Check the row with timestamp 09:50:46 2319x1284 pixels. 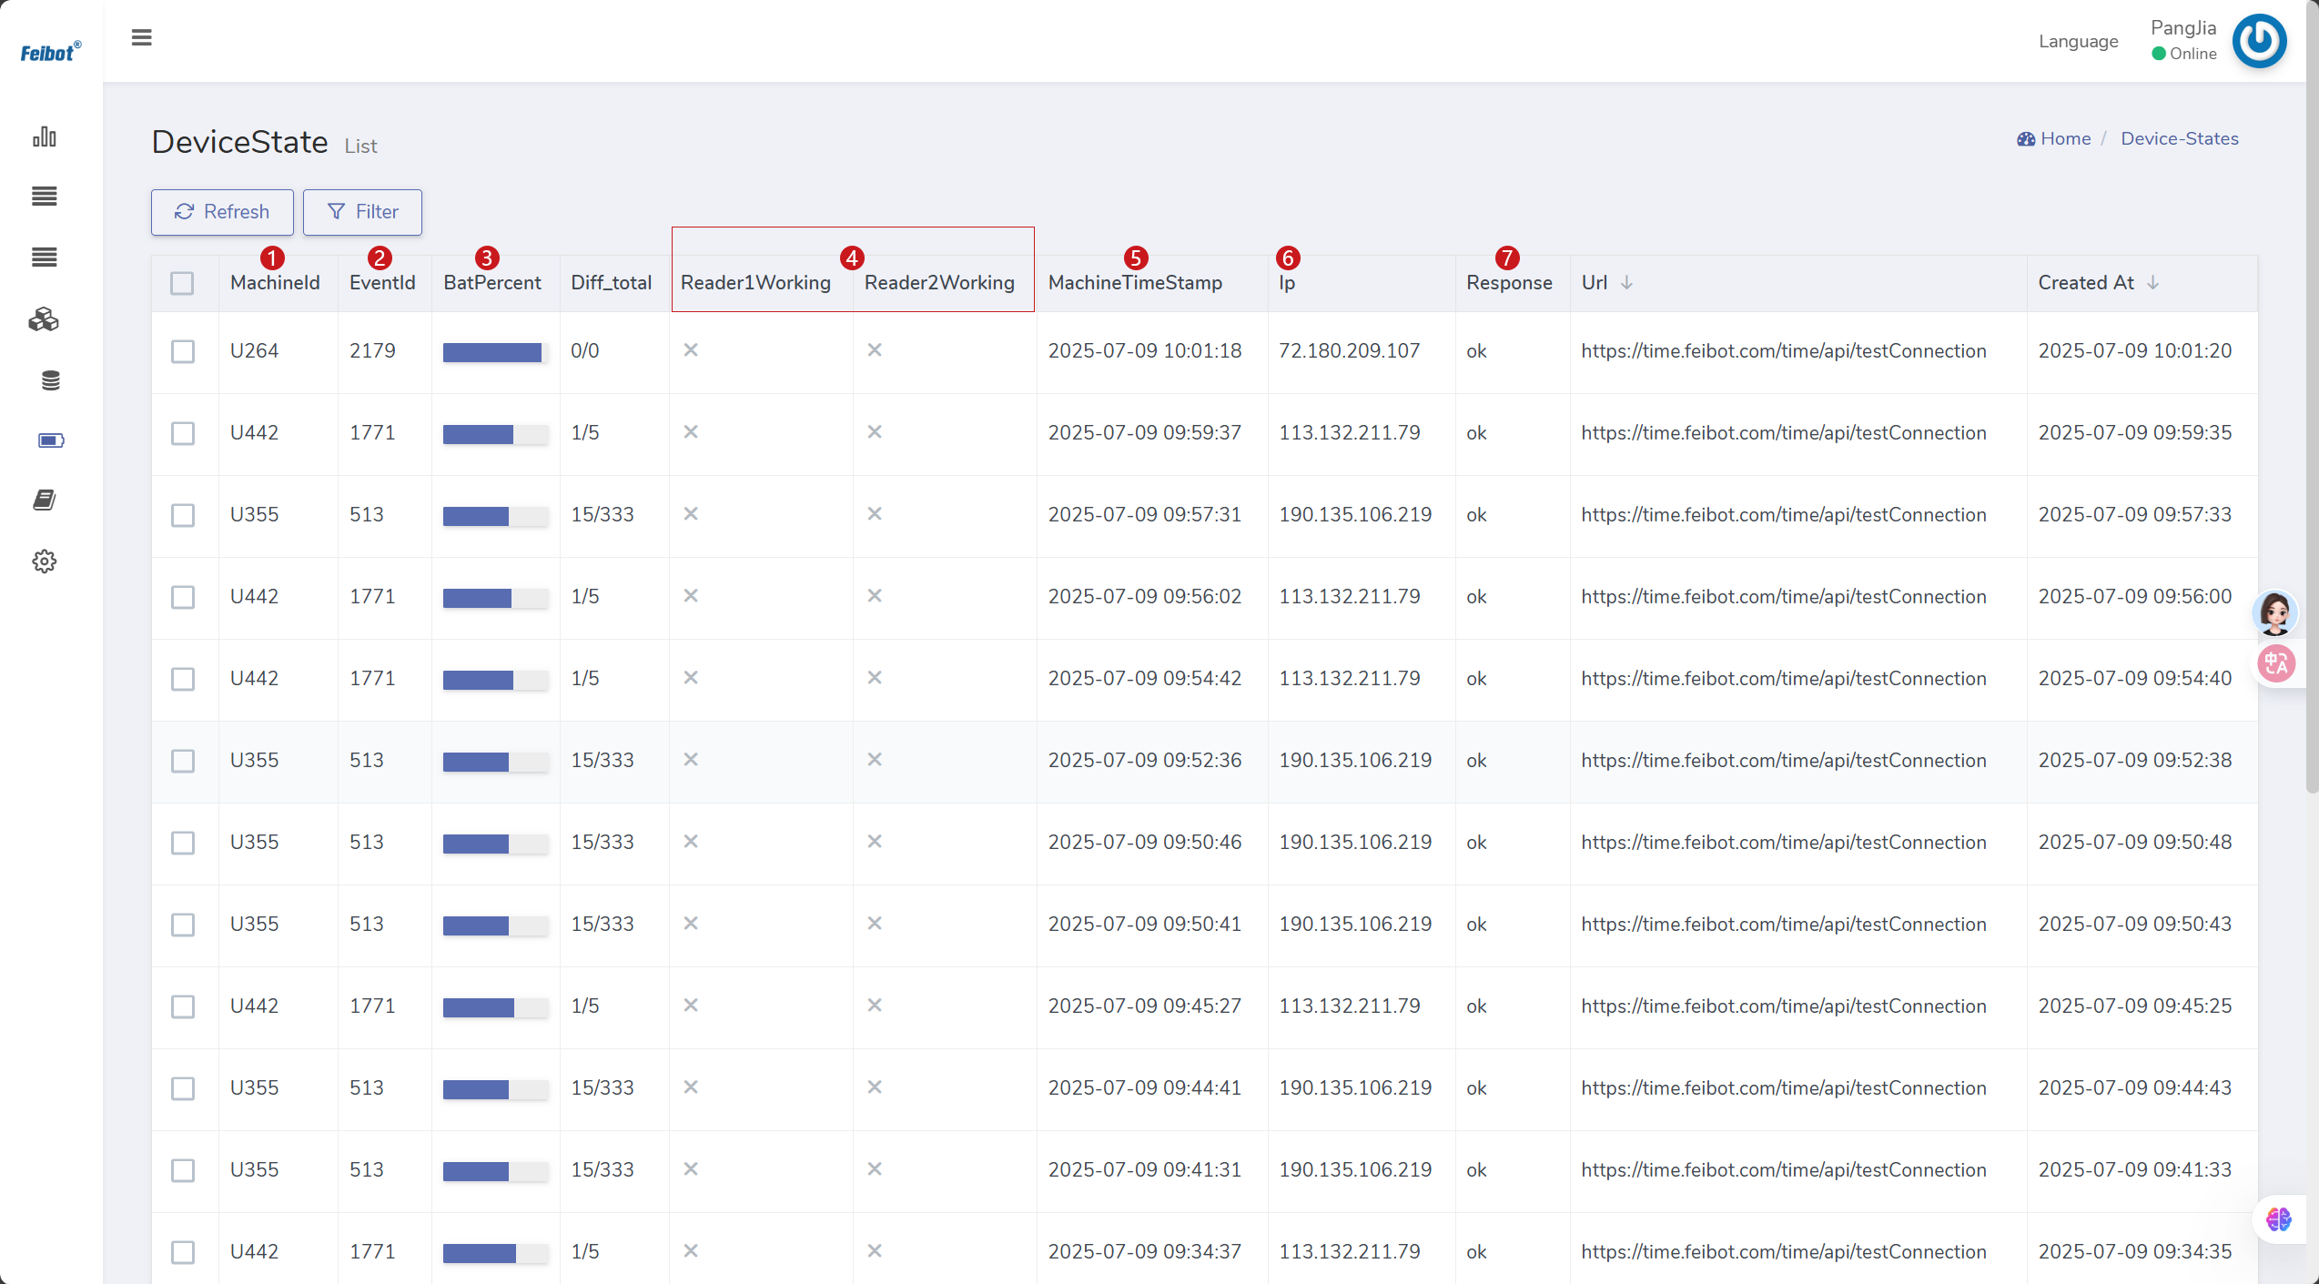183,843
